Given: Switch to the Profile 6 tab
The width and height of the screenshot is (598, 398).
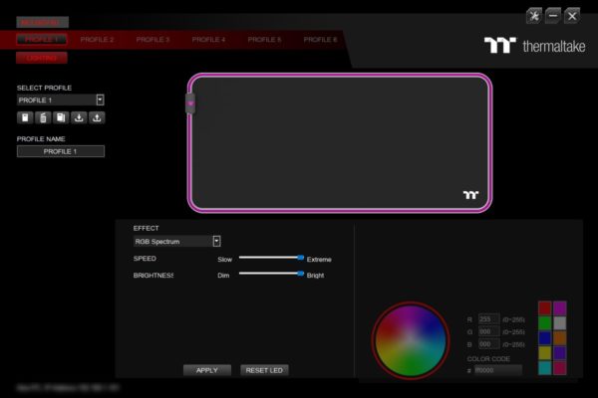Looking at the screenshot, I should 320,40.
